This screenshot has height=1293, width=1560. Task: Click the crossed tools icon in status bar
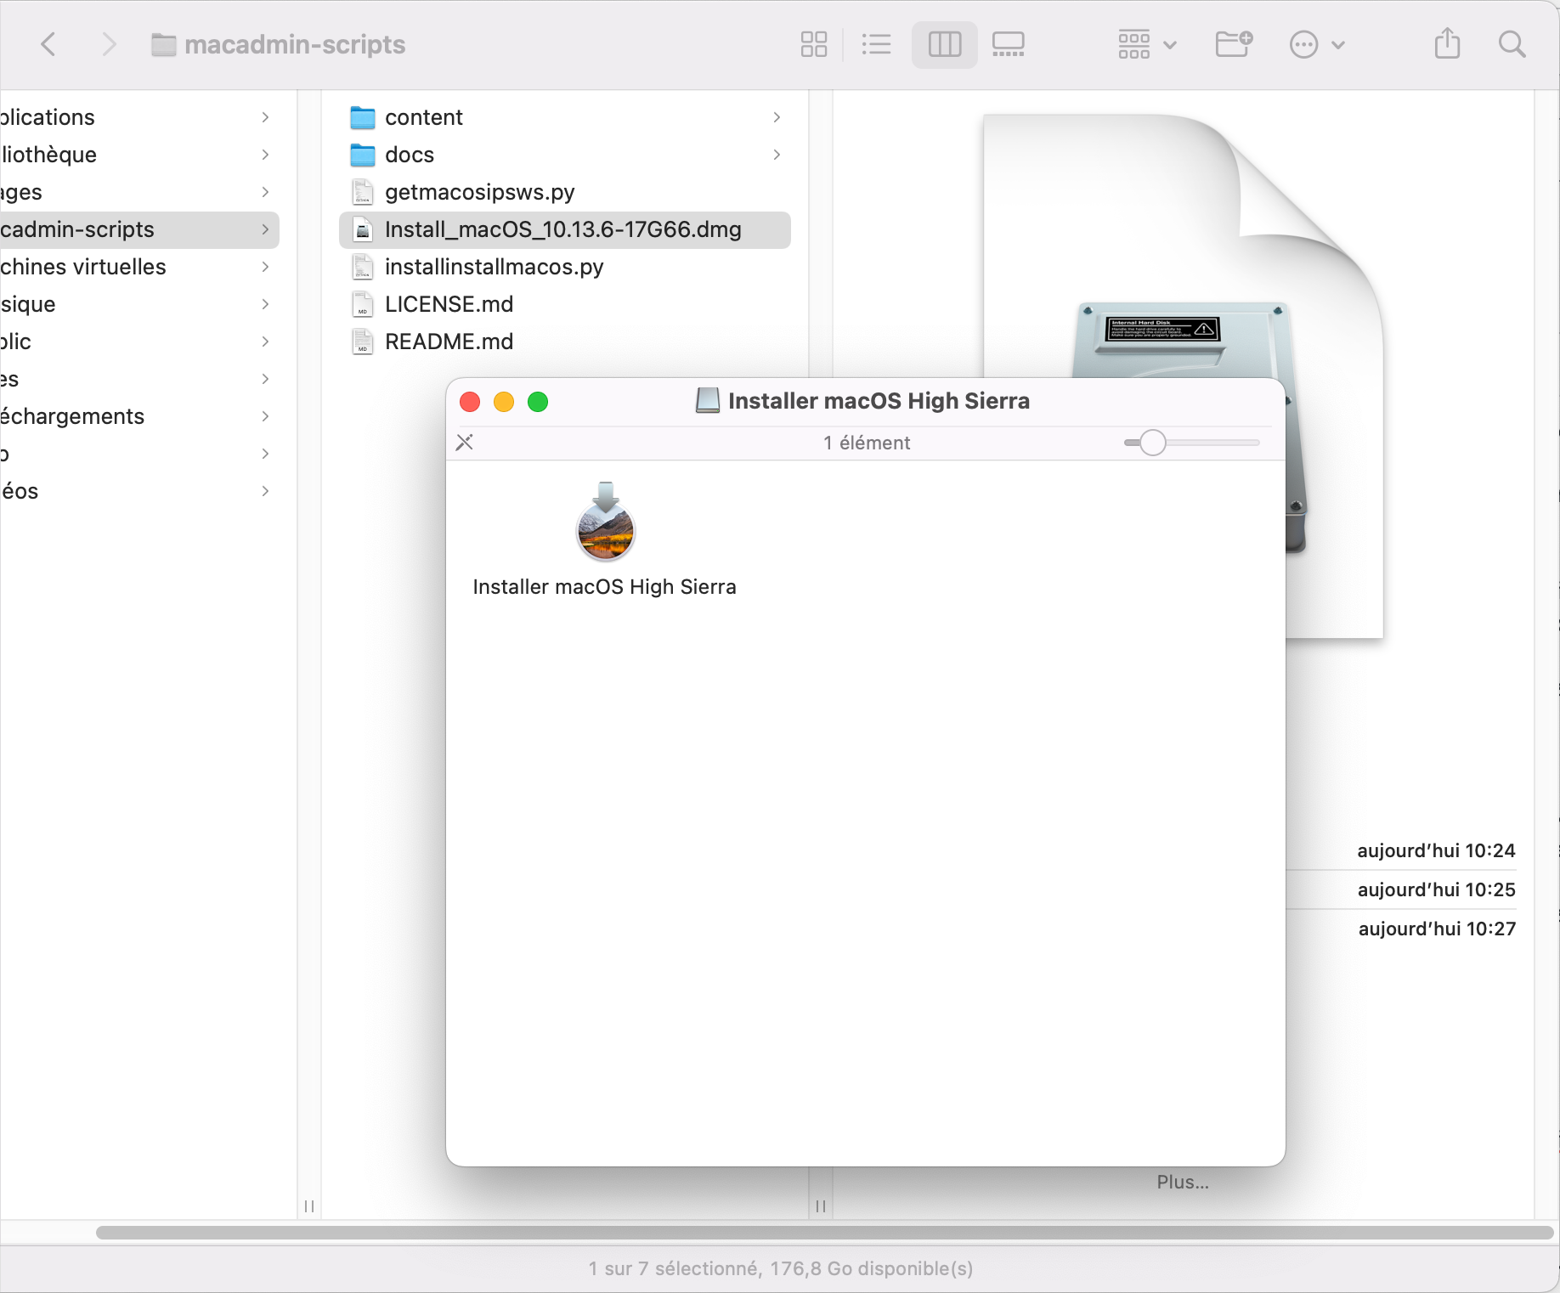pos(465,443)
